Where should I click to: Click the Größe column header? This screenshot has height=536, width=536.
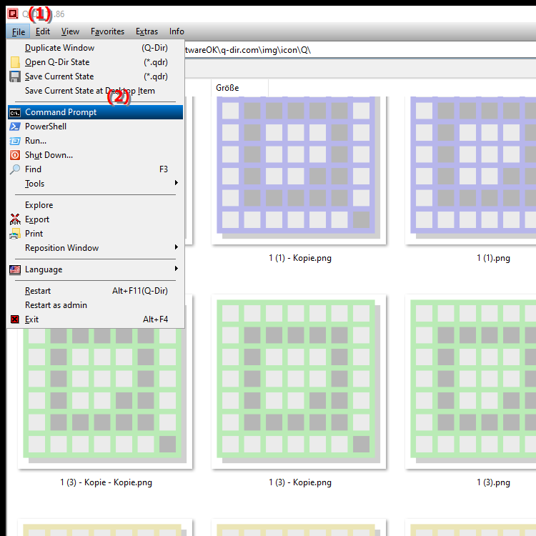[239, 88]
